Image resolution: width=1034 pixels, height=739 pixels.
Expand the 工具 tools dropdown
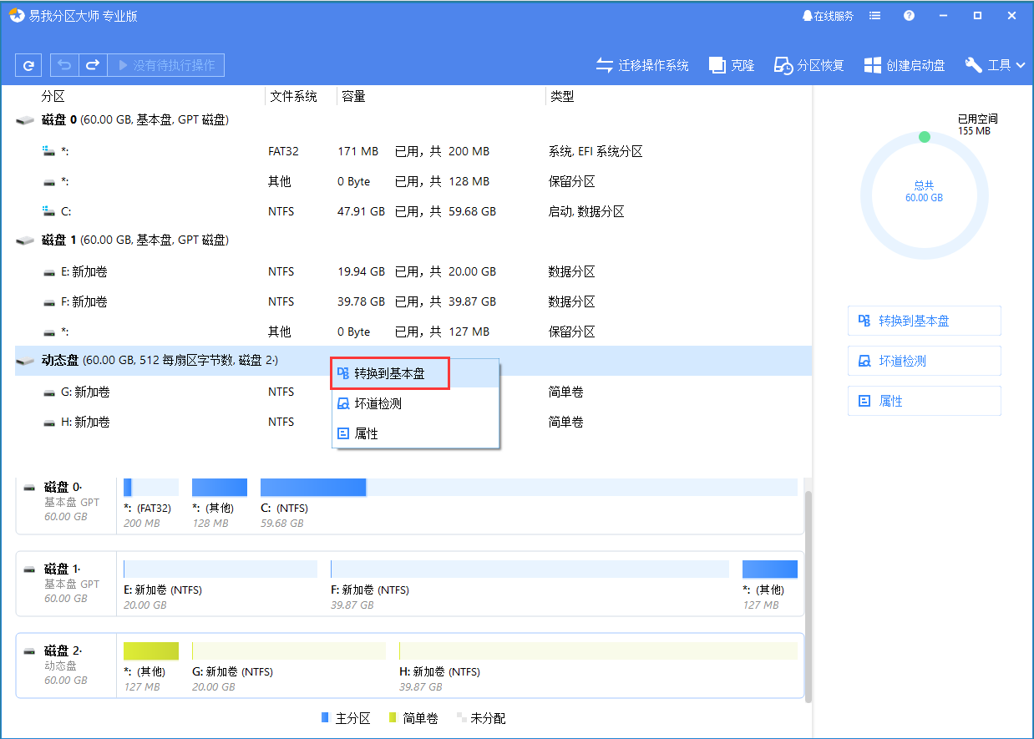pyautogui.click(x=995, y=65)
